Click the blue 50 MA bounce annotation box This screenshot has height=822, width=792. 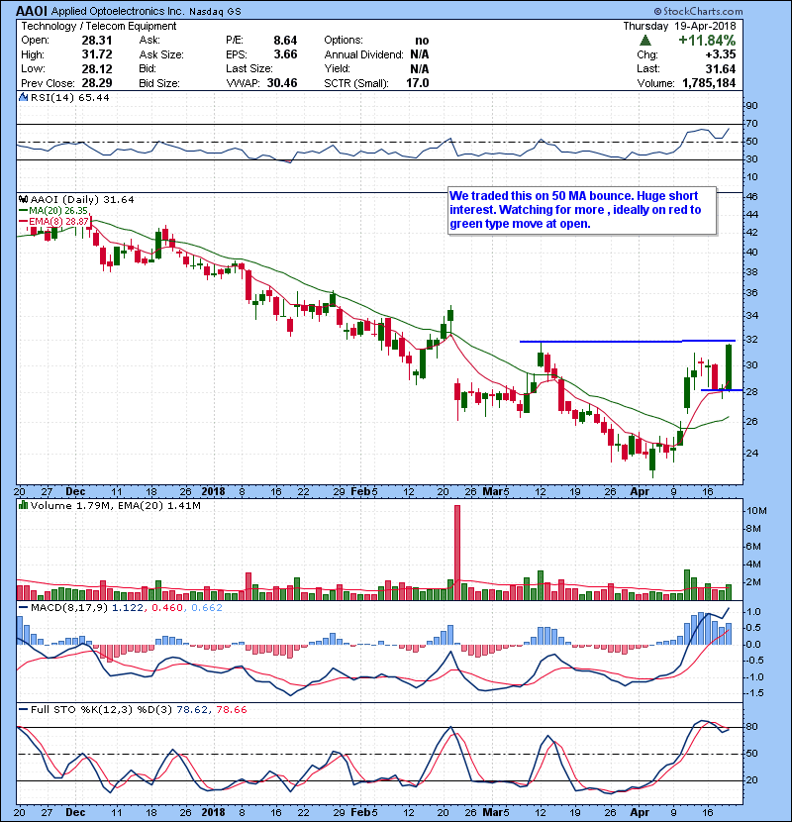(x=582, y=210)
